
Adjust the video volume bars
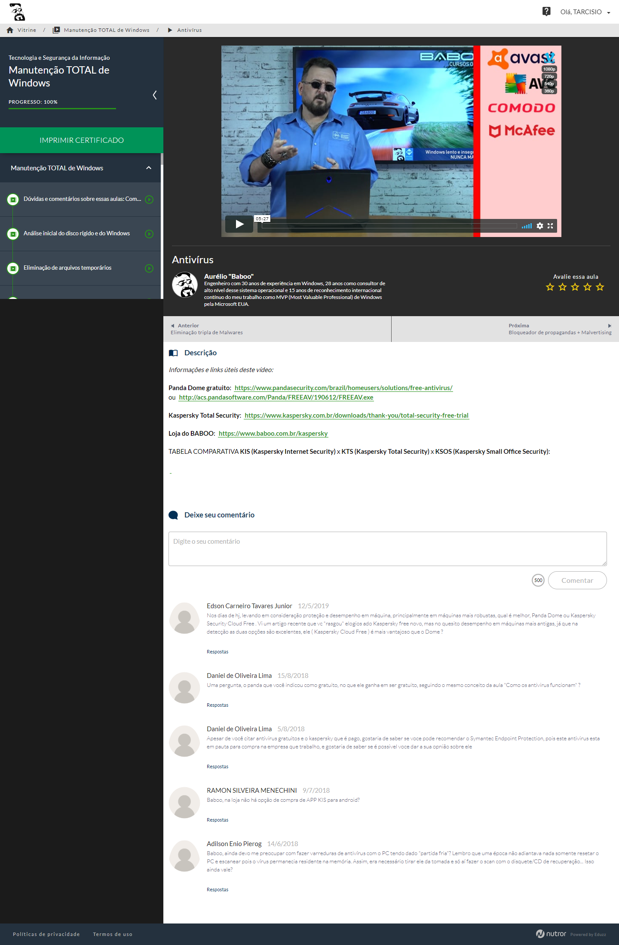click(527, 226)
